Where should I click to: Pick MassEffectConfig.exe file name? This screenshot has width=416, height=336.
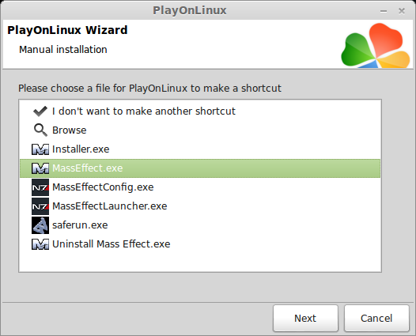pos(103,187)
